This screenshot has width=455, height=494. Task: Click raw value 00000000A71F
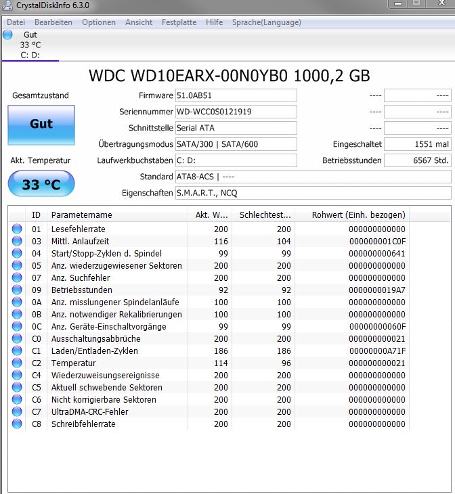click(x=377, y=351)
